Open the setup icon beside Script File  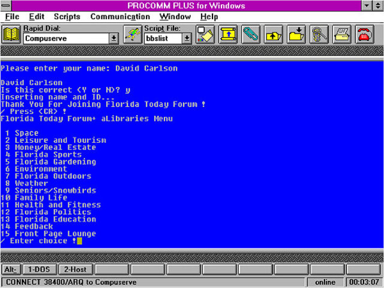coord(205,35)
